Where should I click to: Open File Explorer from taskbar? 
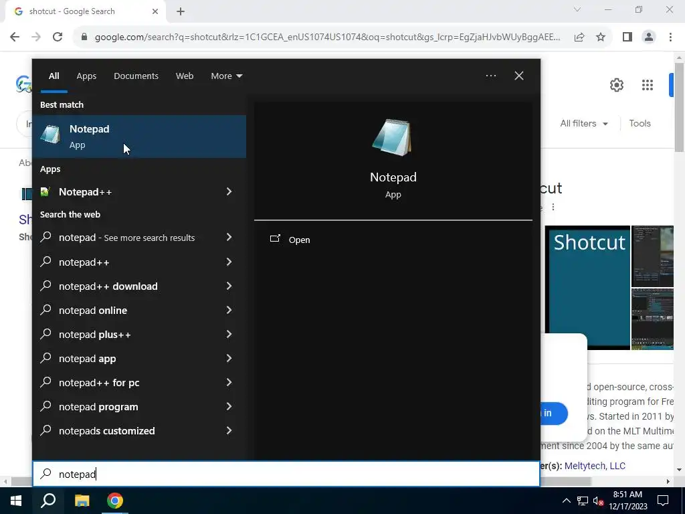click(82, 501)
